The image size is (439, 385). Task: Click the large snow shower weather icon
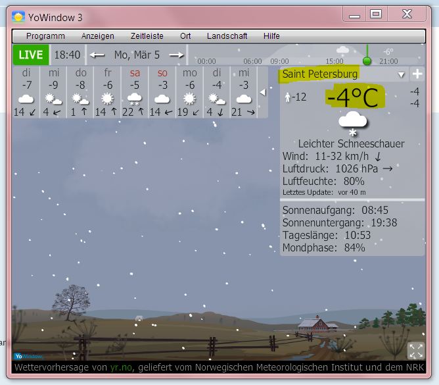353,124
